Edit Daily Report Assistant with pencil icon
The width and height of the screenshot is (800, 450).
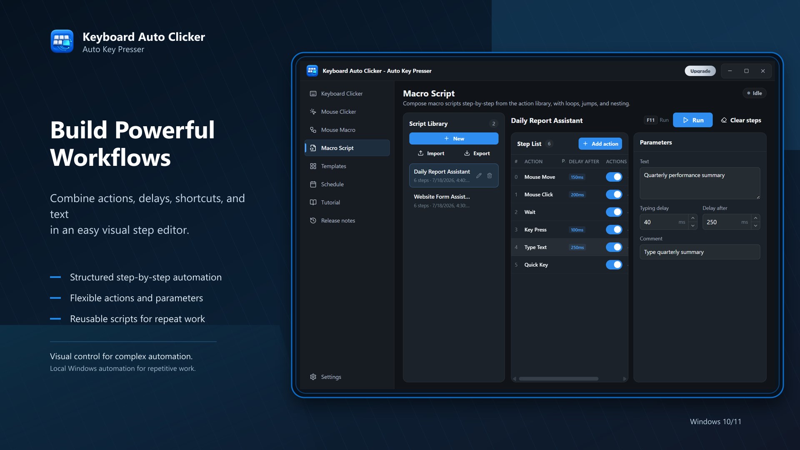click(x=479, y=175)
